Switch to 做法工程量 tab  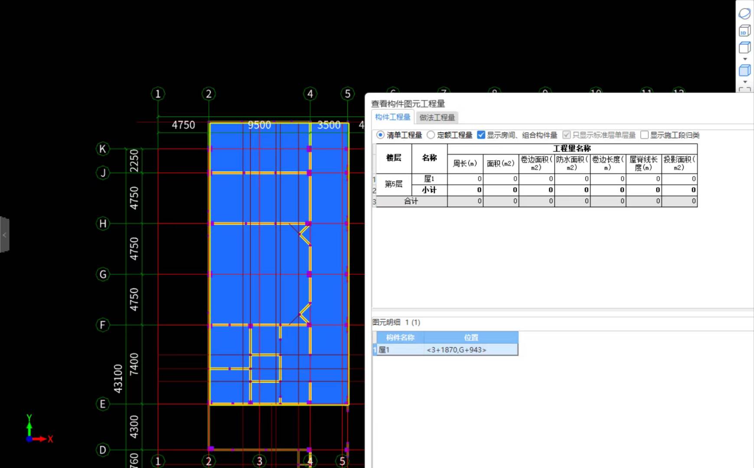click(x=437, y=117)
